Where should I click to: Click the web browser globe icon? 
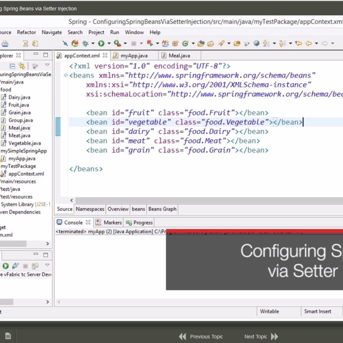tap(256, 43)
